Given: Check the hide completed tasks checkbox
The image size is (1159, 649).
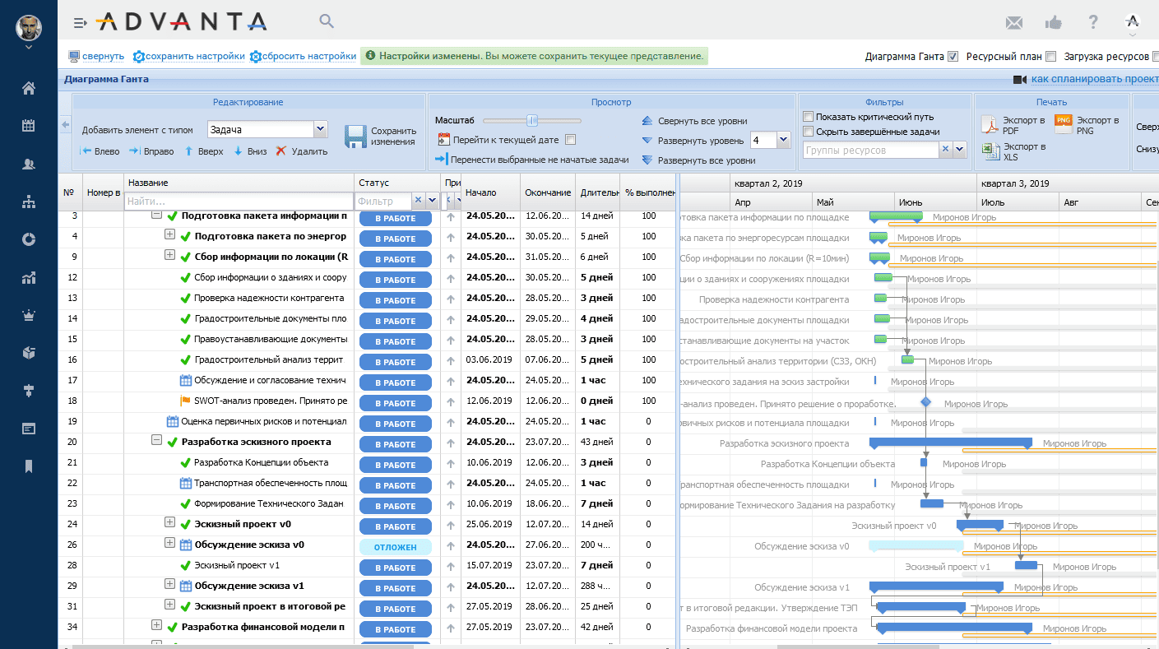Looking at the screenshot, I should click(x=809, y=132).
